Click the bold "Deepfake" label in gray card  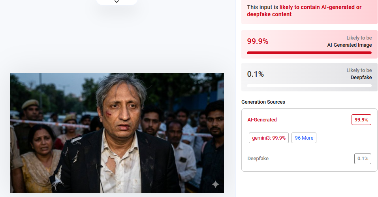[361, 78]
